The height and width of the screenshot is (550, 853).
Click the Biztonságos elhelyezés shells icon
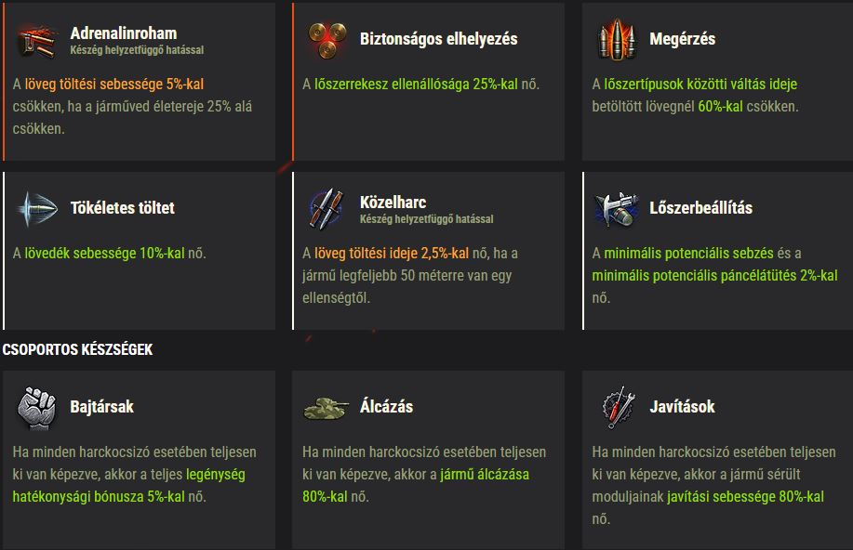pyautogui.click(x=327, y=40)
